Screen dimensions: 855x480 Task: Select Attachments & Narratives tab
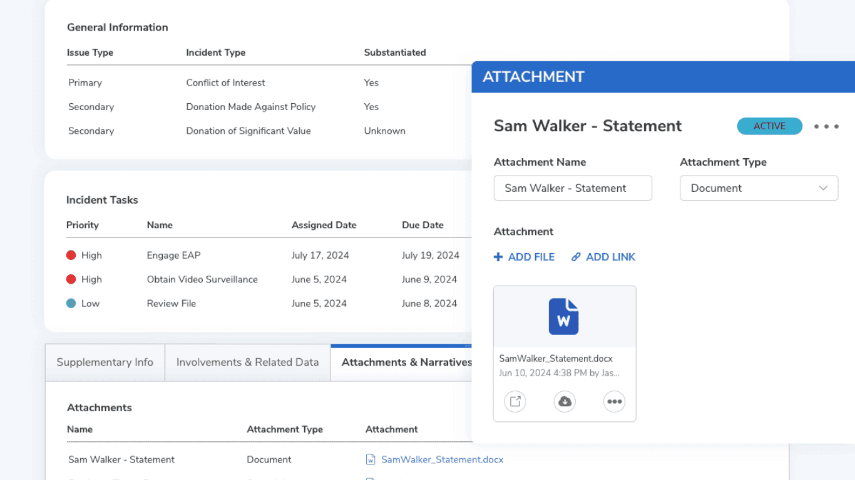[x=406, y=362]
